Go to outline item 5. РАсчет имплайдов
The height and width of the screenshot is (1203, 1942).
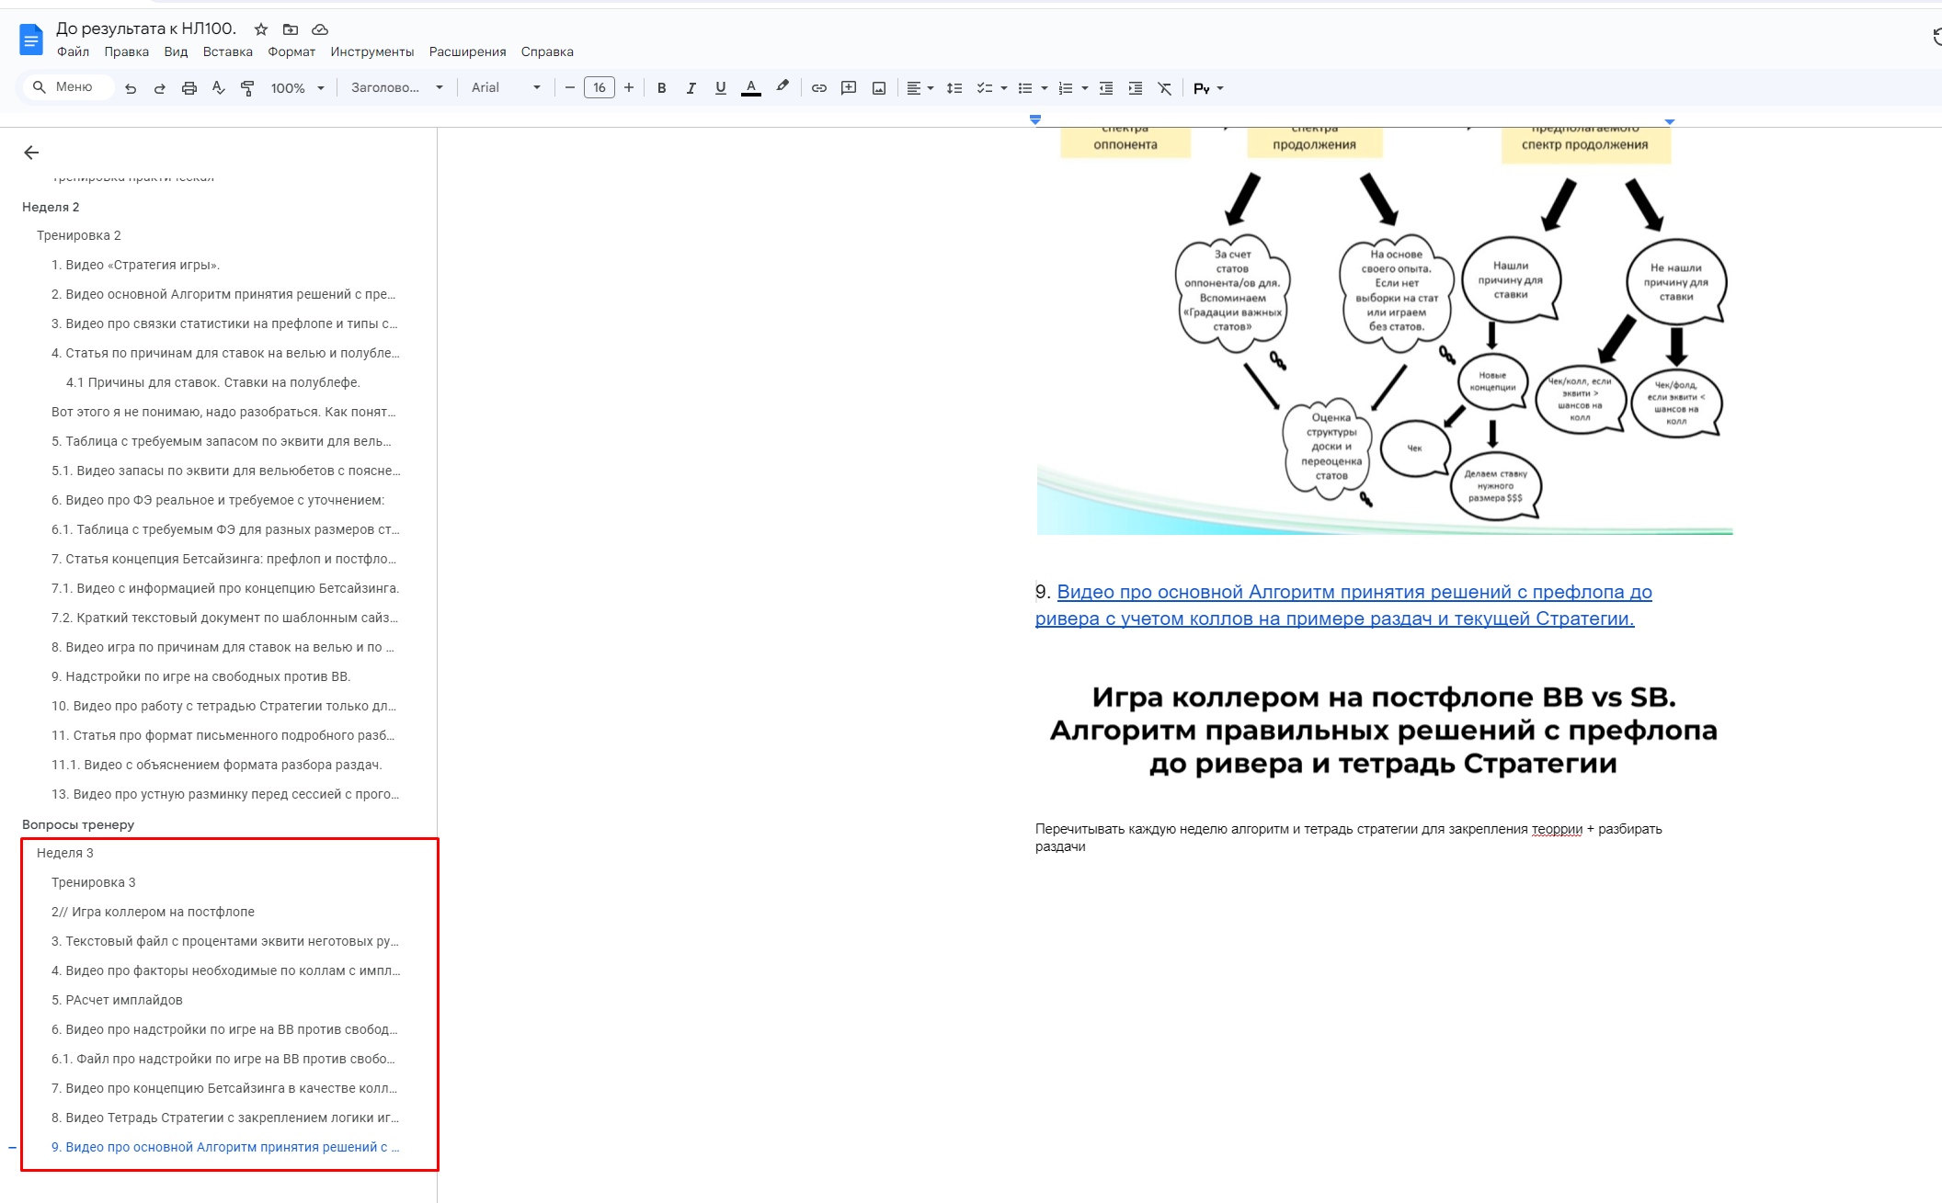[117, 1000]
